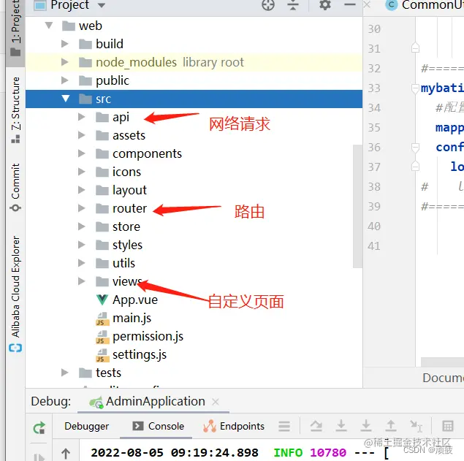Click editor line number 40

pos(374,226)
